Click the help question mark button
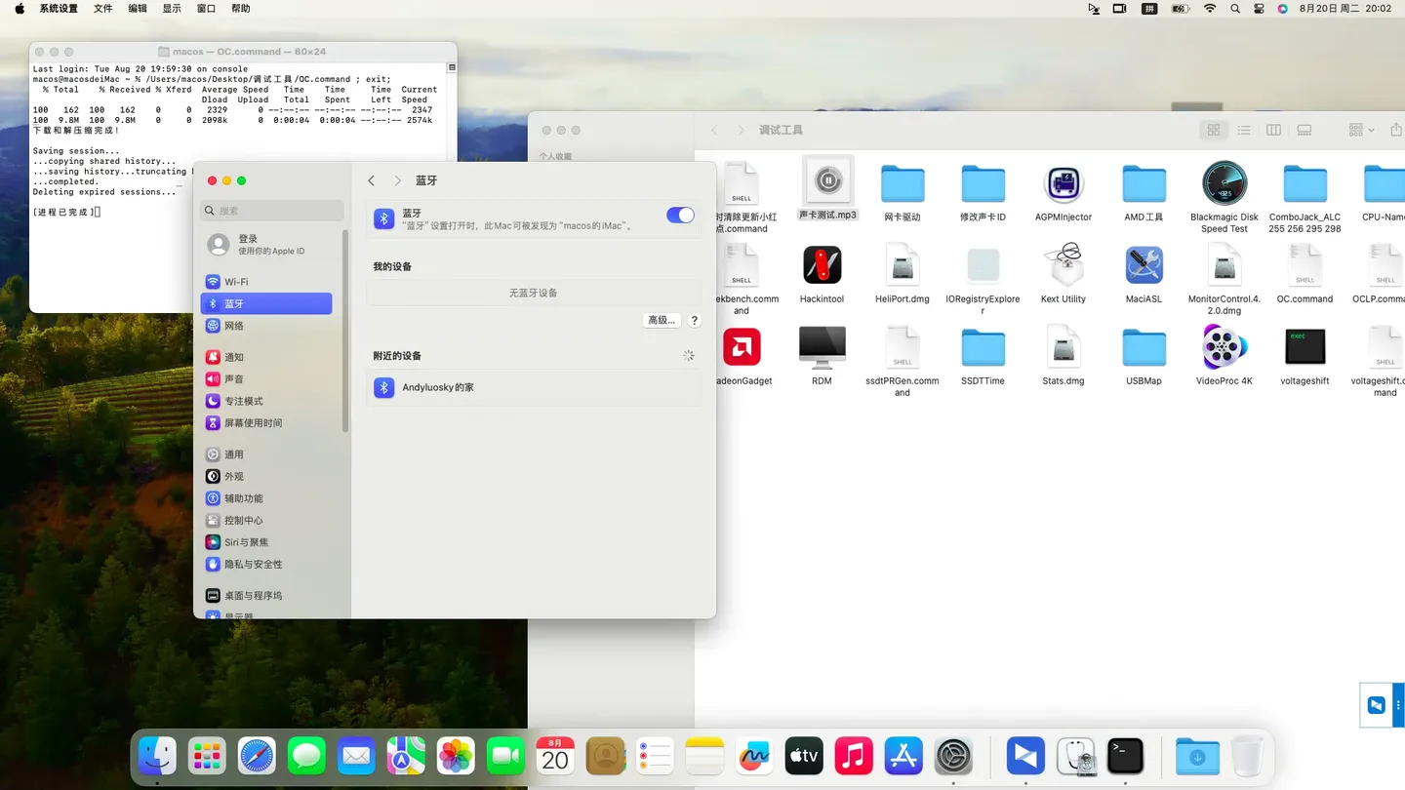 click(x=695, y=320)
